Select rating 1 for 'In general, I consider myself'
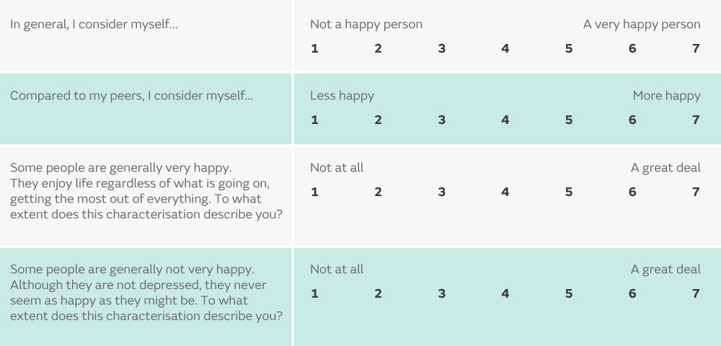 coord(314,48)
